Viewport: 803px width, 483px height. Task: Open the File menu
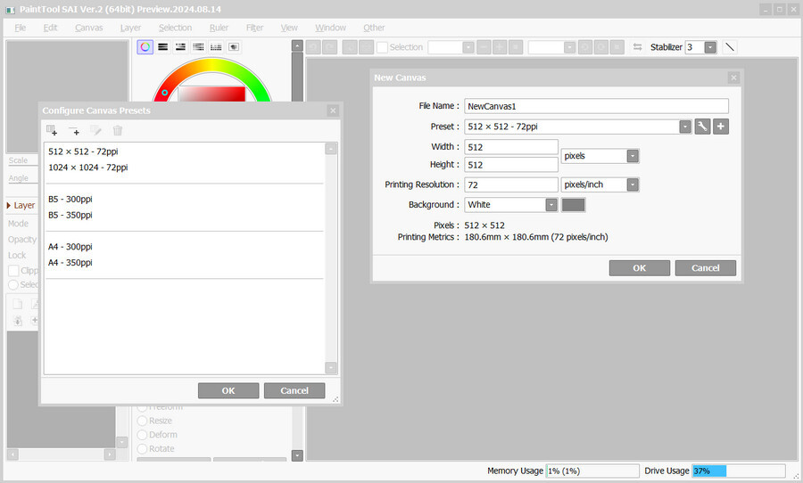(x=20, y=28)
